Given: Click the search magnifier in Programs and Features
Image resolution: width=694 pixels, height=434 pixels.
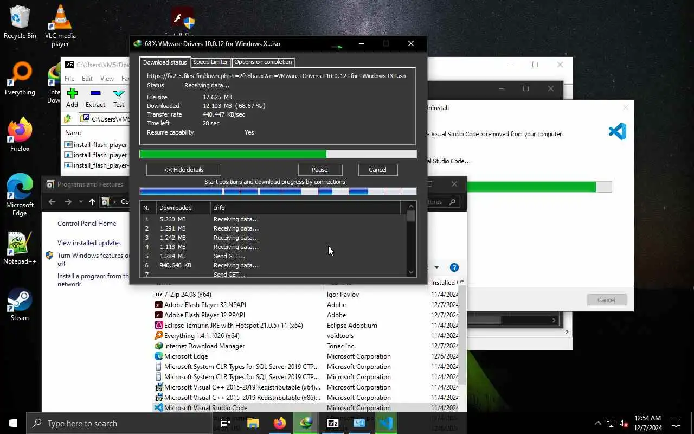Looking at the screenshot, I should click(453, 202).
